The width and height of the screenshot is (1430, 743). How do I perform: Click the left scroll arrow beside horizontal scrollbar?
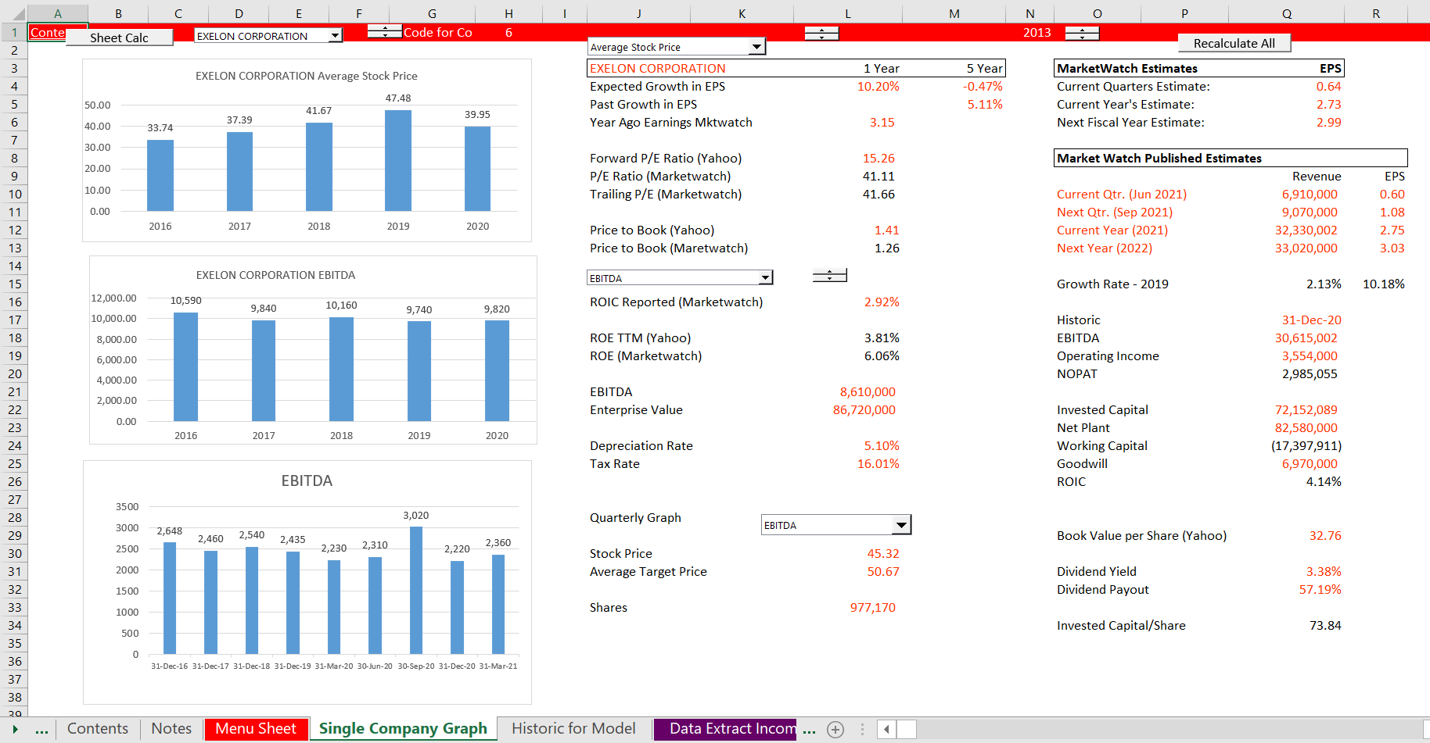click(x=886, y=729)
